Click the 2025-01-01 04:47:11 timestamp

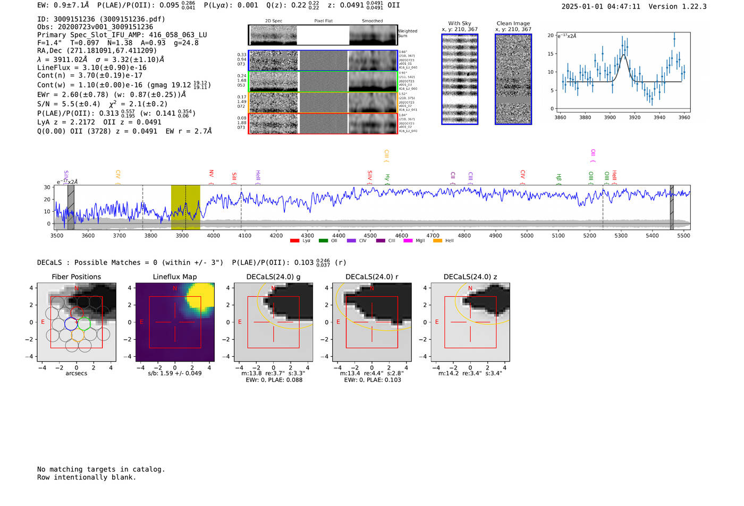click(601, 6)
